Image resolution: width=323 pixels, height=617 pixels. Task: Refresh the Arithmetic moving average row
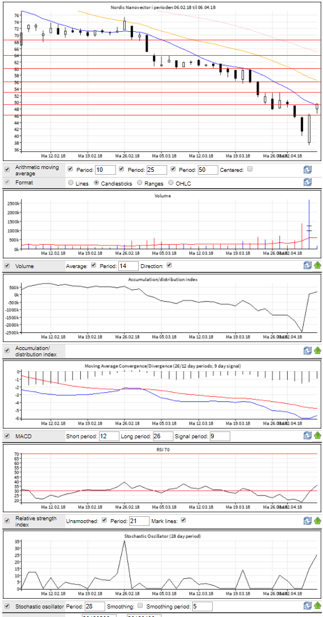pos(308,170)
